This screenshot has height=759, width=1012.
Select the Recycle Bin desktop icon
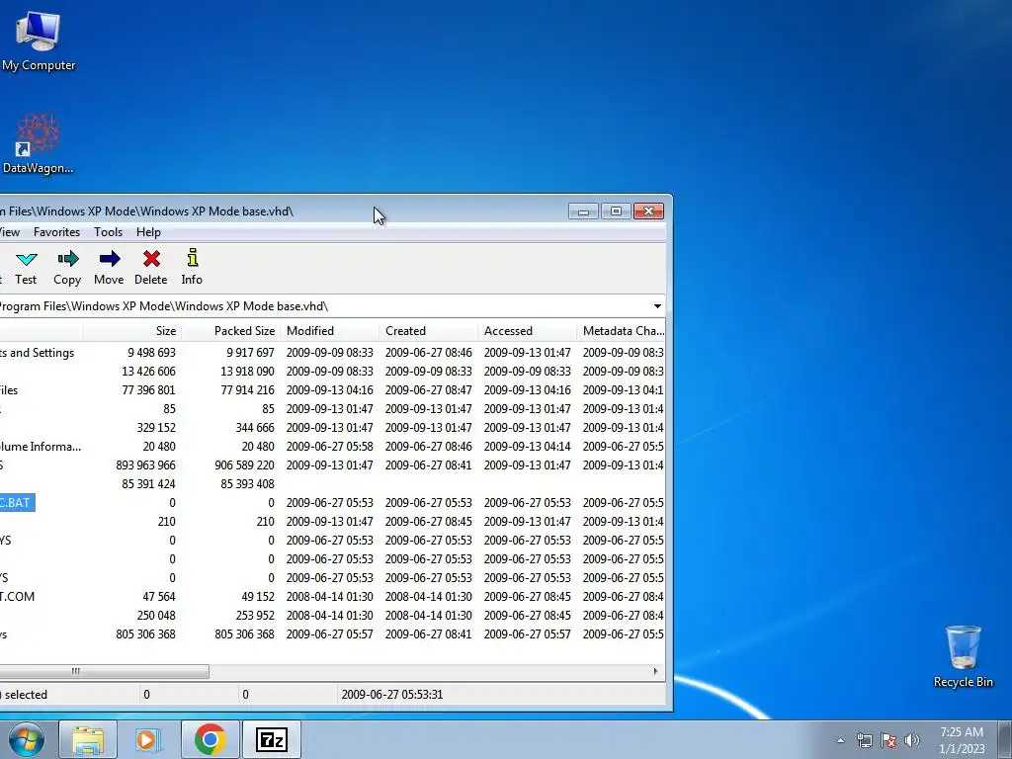[963, 656]
